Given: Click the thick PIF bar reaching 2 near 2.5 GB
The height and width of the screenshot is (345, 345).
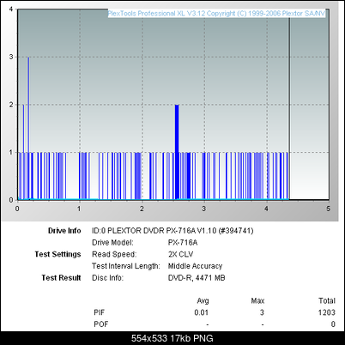Looking at the screenshot, I should pos(177,152).
